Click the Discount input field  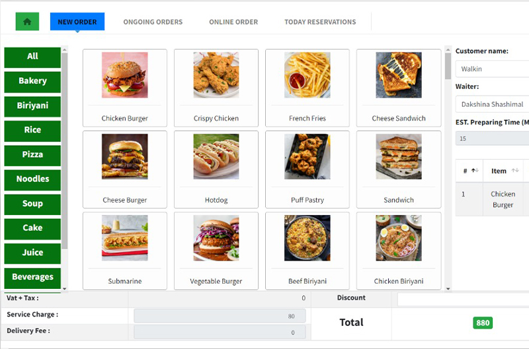point(464,300)
